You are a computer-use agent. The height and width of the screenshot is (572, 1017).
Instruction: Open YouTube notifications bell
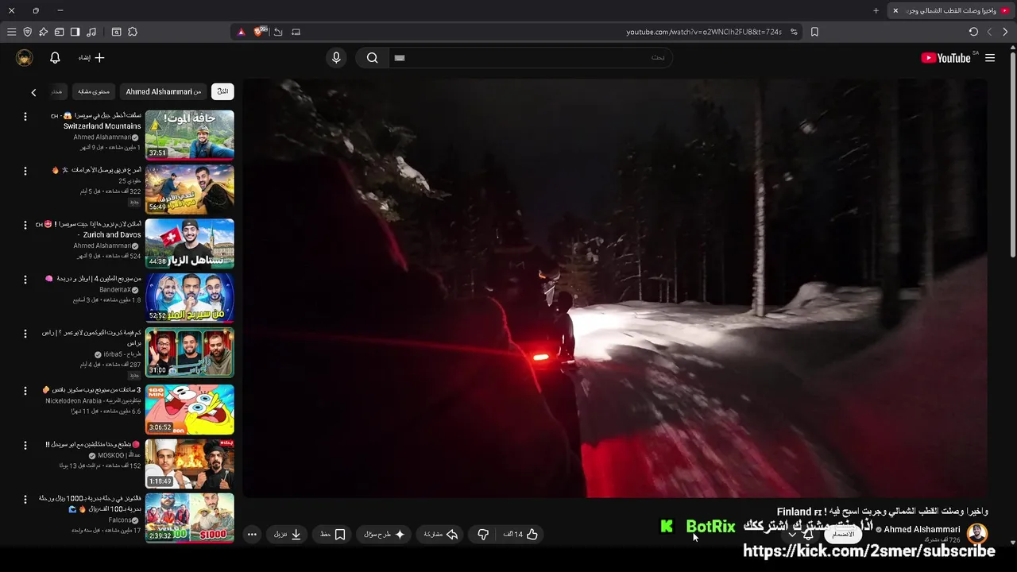pyautogui.click(x=55, y=57)
